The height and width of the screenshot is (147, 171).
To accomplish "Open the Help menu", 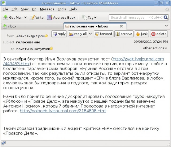I will click(73, 9).
